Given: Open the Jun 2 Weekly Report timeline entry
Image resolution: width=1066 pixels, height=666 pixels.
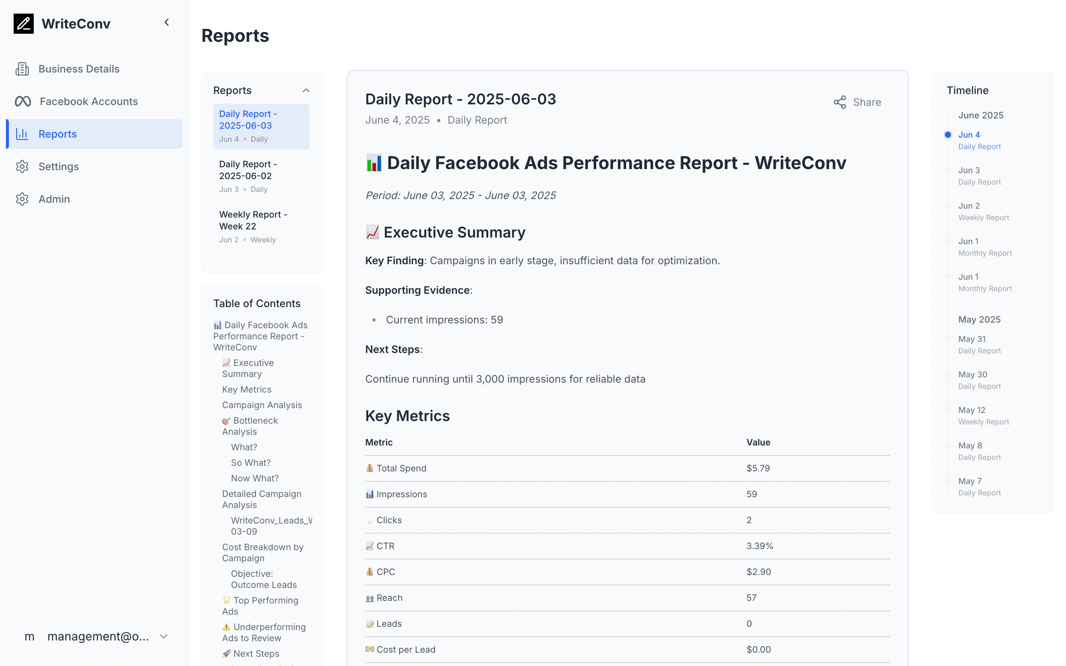Looking at the screenshot, I should [x=983, y=211].
